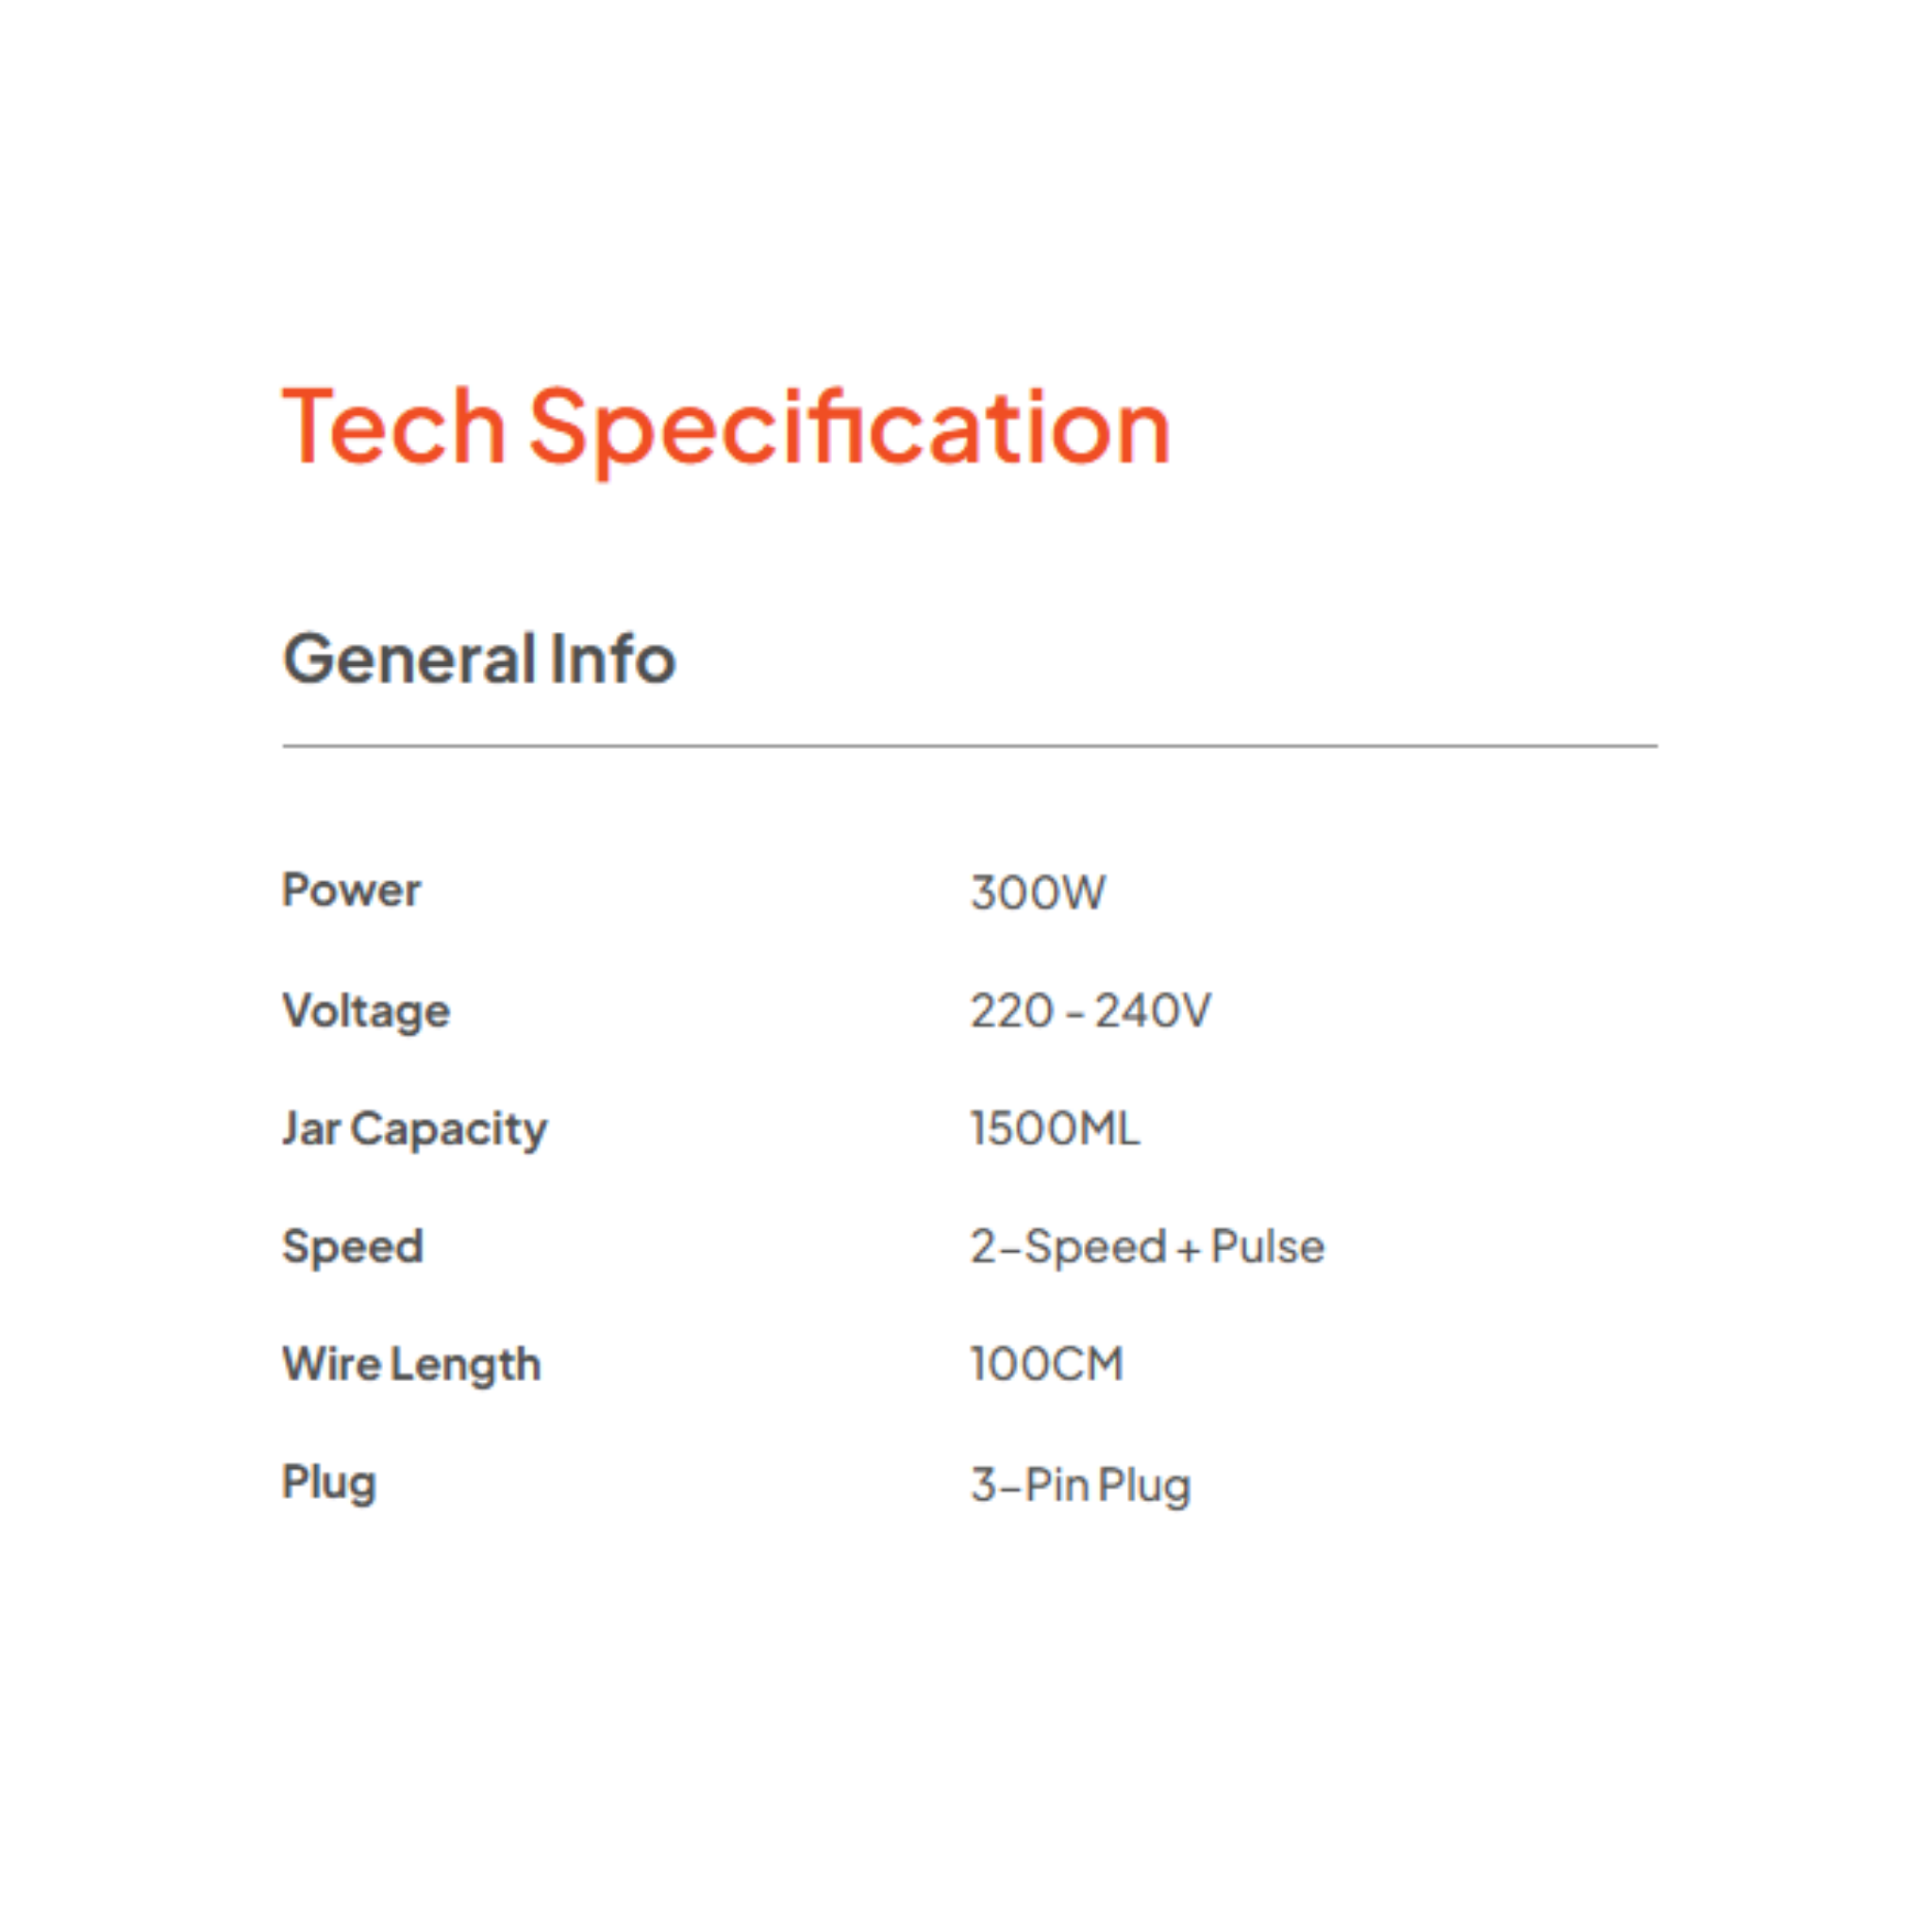1932x1932 pixels.
Task: Click the "3-Pin Plug" value
Action: click(1080, 1485)
